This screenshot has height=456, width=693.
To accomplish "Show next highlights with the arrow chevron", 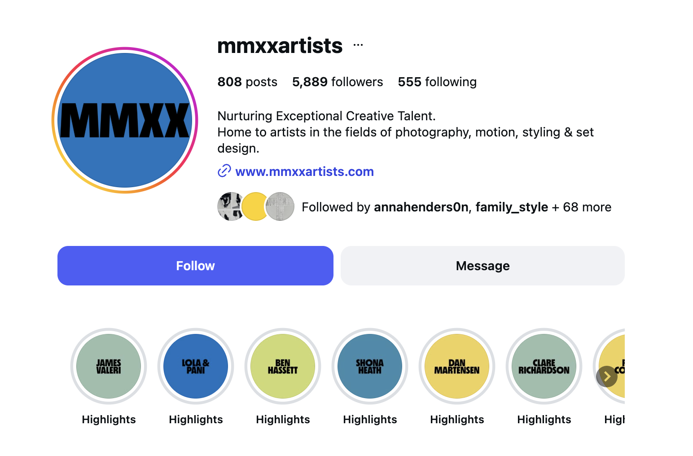I will 607,377.
